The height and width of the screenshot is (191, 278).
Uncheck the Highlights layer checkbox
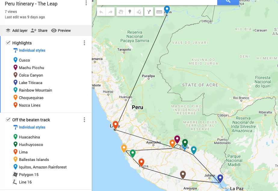click(8, 43)
